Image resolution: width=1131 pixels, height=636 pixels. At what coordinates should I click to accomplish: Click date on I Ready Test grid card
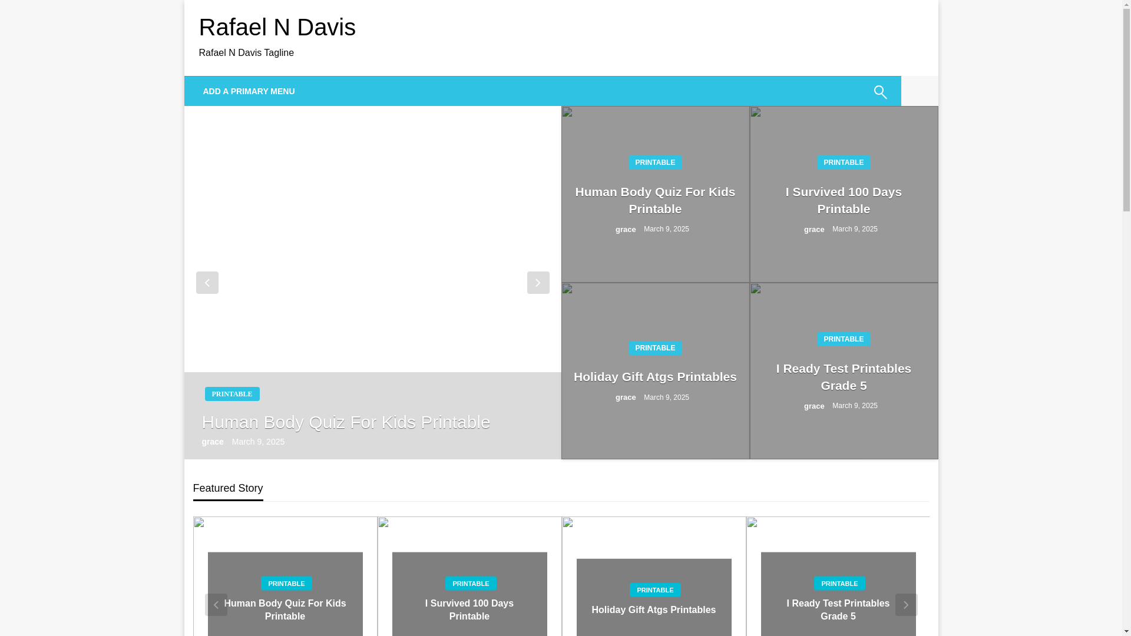855,406
